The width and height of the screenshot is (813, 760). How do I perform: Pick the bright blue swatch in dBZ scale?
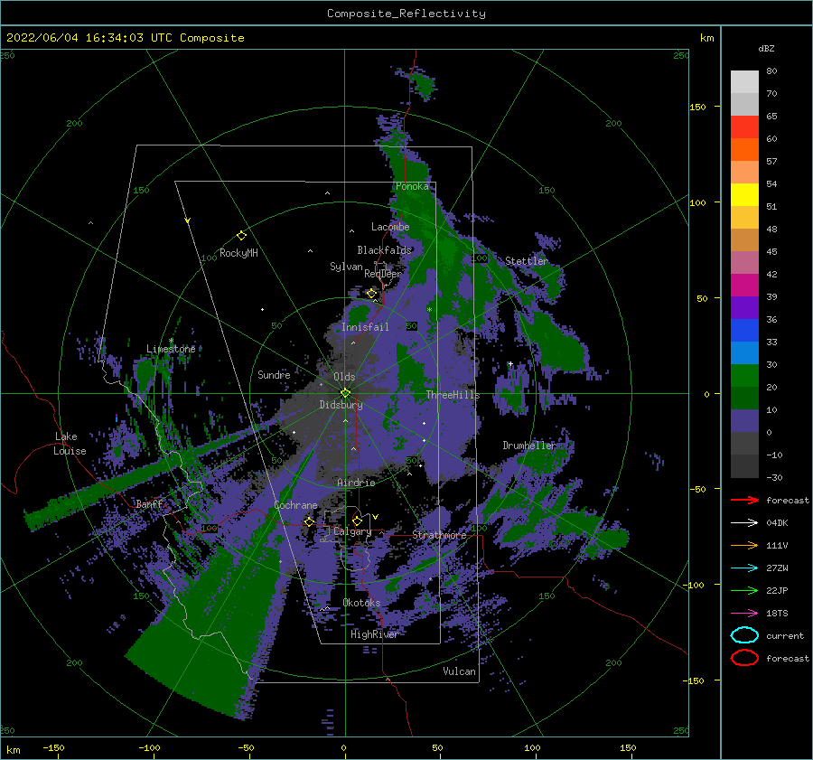[x=744, y=331]
